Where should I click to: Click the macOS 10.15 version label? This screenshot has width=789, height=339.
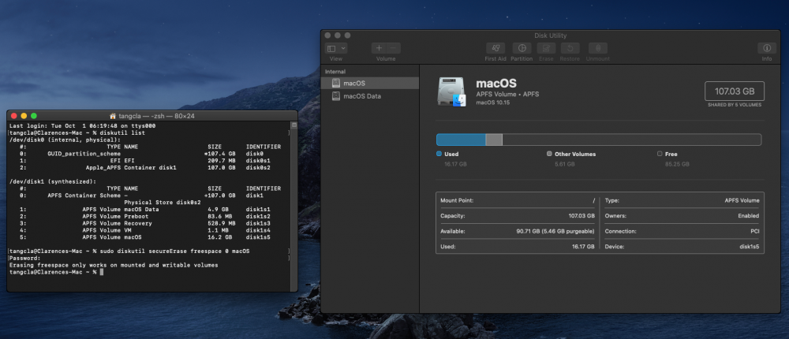pos(493,102)
